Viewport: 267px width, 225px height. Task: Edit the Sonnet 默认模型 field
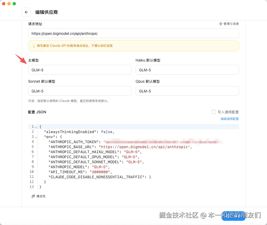80,91
